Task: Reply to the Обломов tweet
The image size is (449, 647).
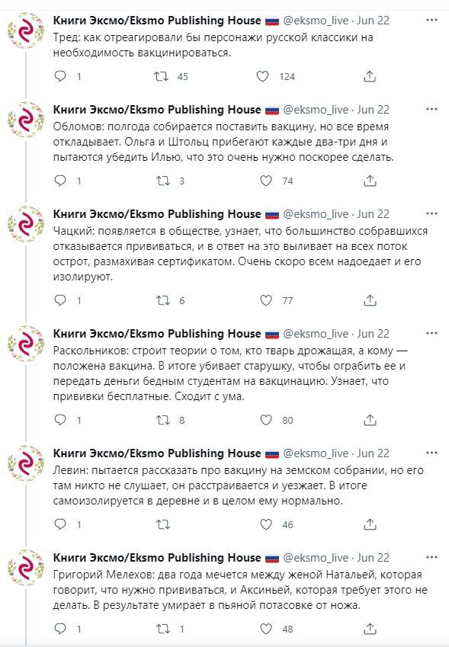Action: point(60,181)
